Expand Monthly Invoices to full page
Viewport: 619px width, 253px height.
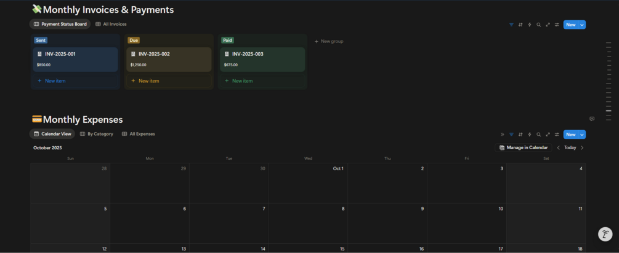[x=548, y=25]
